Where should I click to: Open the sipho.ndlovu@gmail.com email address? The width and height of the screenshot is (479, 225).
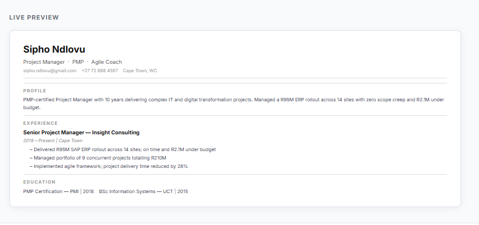49,71
